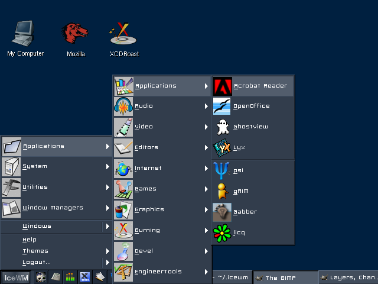
Task: Expand the Games submenu arrow
Action: coord(206,189)
